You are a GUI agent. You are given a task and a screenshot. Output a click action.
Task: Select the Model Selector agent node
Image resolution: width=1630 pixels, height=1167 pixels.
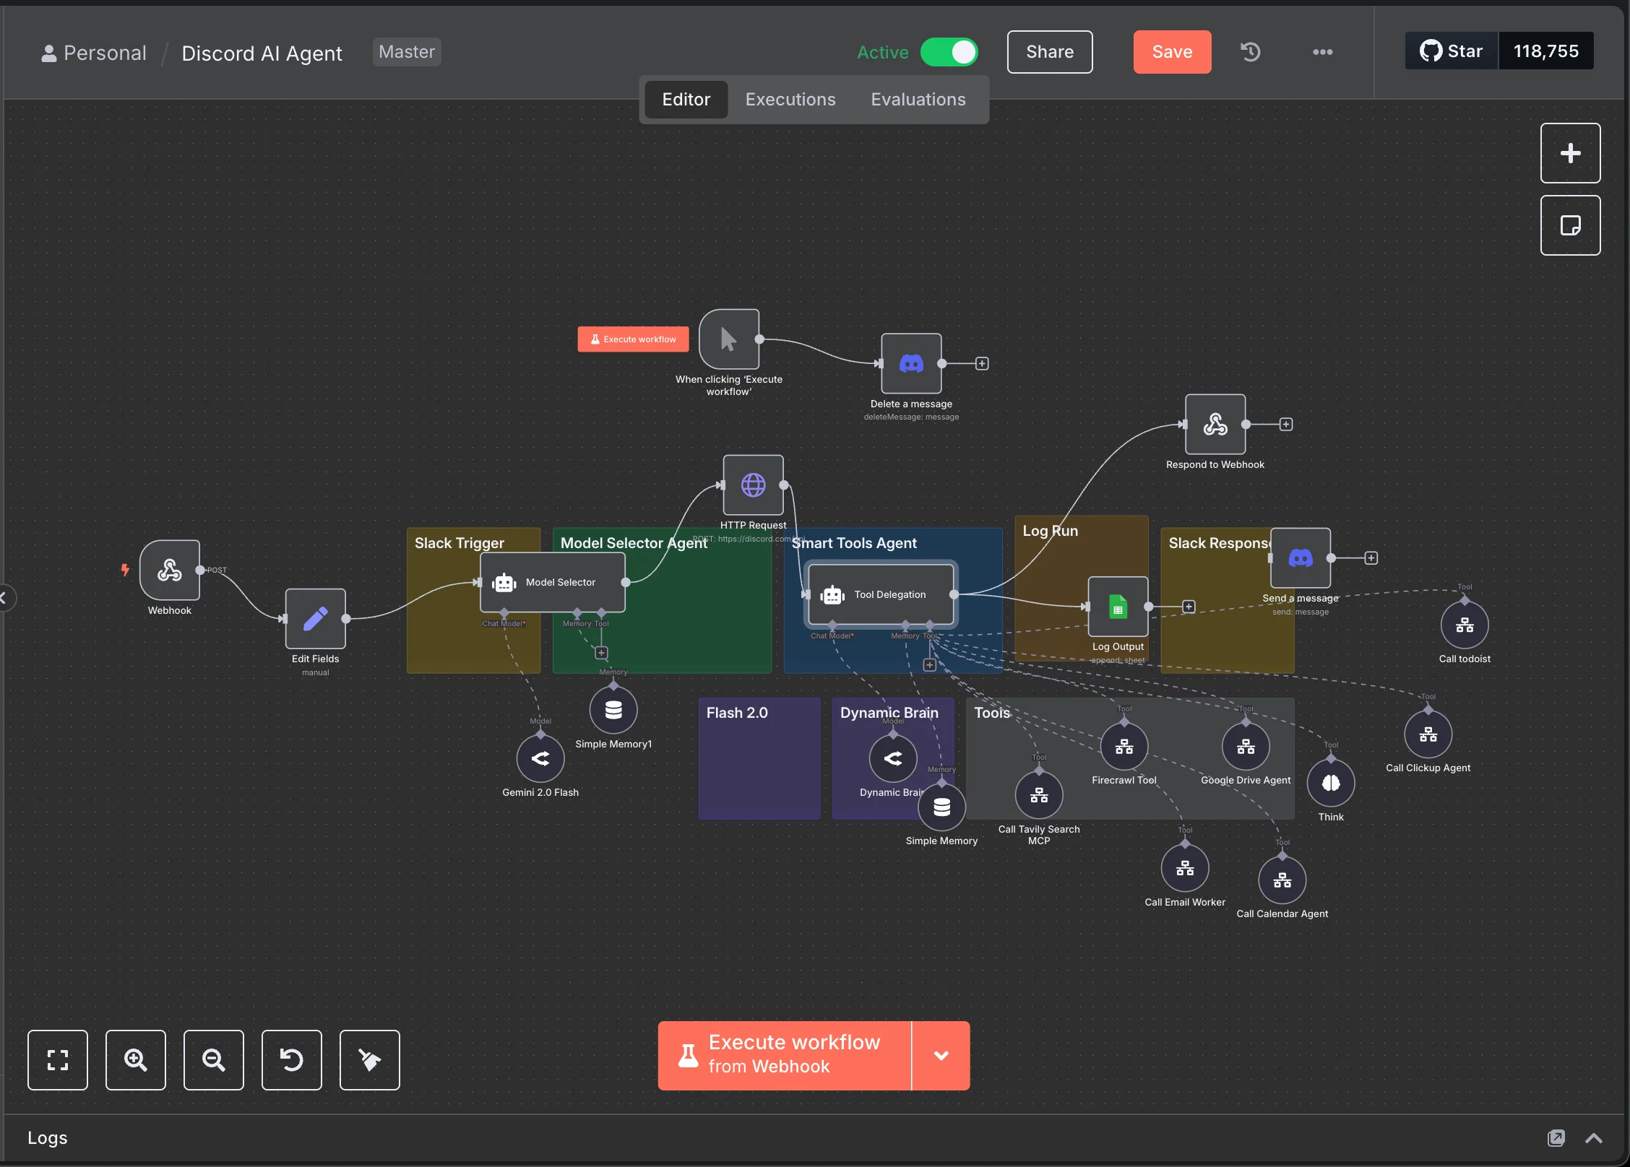[x=553, y=582]
